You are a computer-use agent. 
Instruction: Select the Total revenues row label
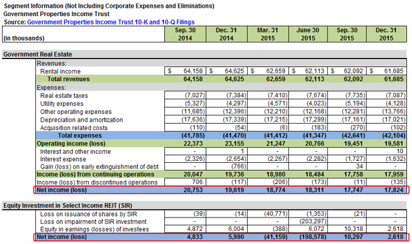click(x=68, y=79)
